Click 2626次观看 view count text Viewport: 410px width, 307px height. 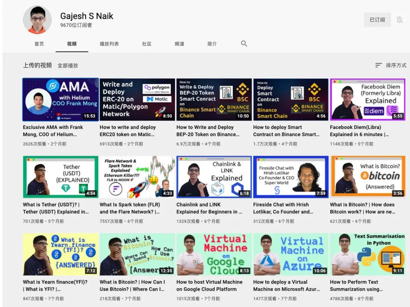click(x=35, y=144)
